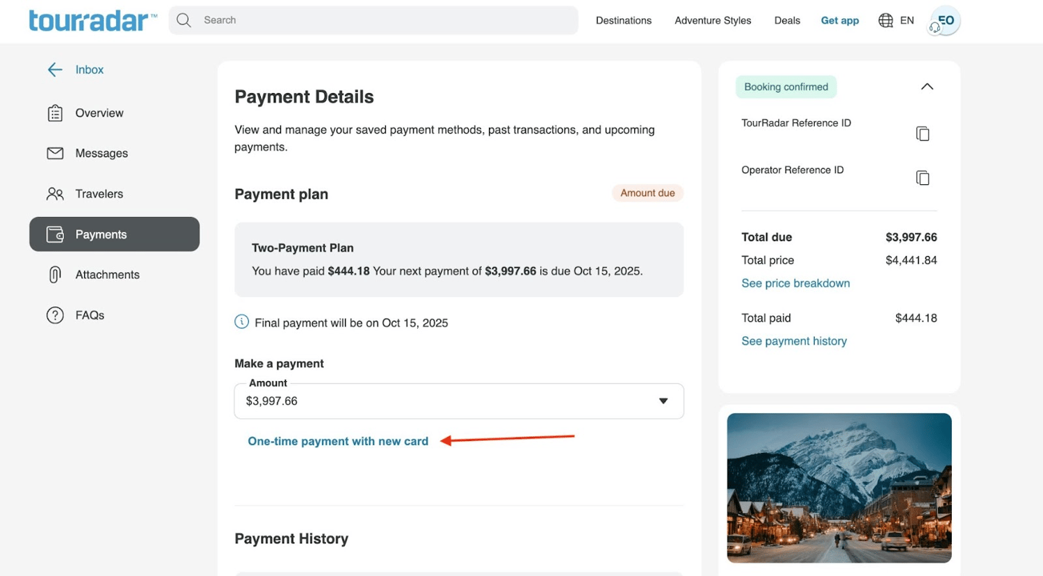Open See price breakdown
Image resolution: width=1043 pixels, height=576 pixels.
pos(795,283)
